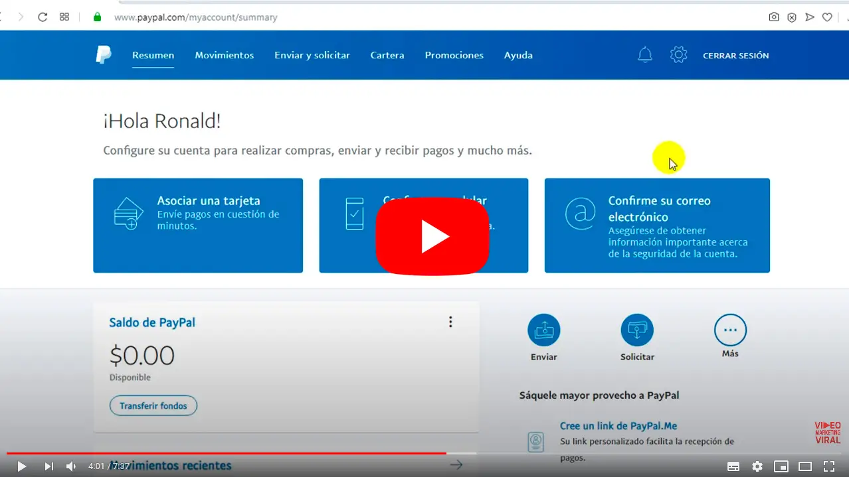Open Saldo de PayPal three-dot menu

(x=450, y=322)
